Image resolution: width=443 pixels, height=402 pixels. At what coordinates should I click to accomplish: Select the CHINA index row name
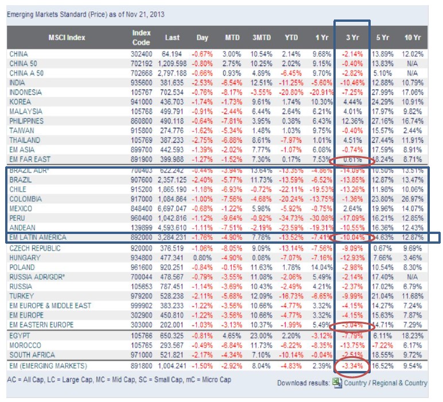tap(18, 54)
